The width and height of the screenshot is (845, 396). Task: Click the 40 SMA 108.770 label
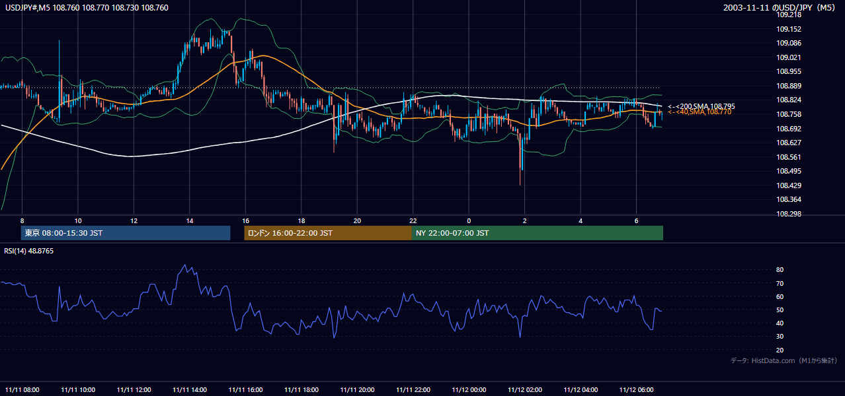(x=700, y=112)
